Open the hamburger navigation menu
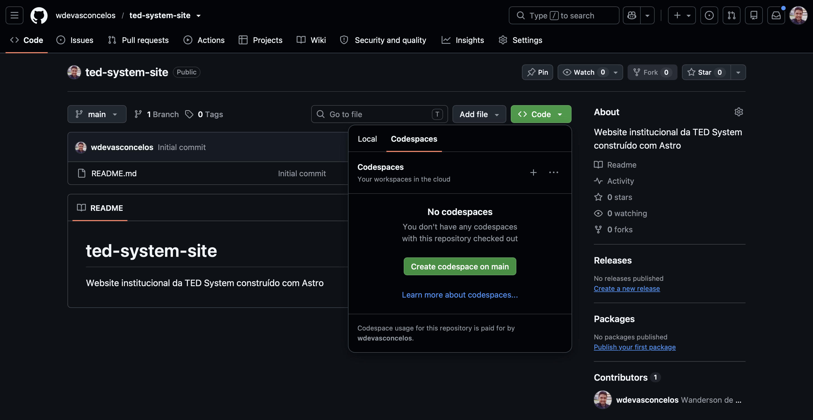The width and height of the screenshot is (813, 420). tap(14, 15)
